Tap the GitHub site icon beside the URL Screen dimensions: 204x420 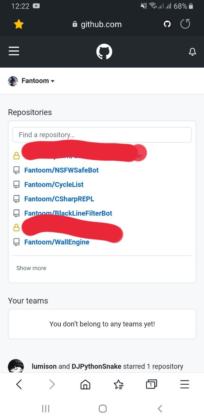167,24
